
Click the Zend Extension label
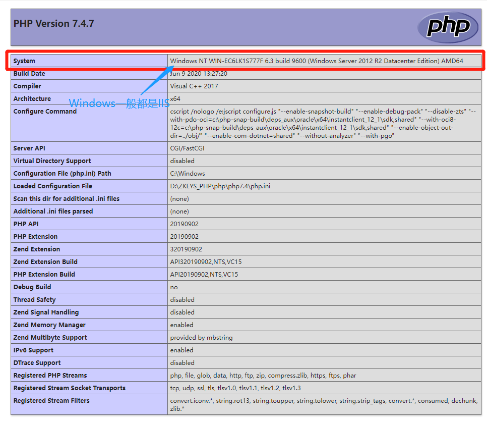37,249
